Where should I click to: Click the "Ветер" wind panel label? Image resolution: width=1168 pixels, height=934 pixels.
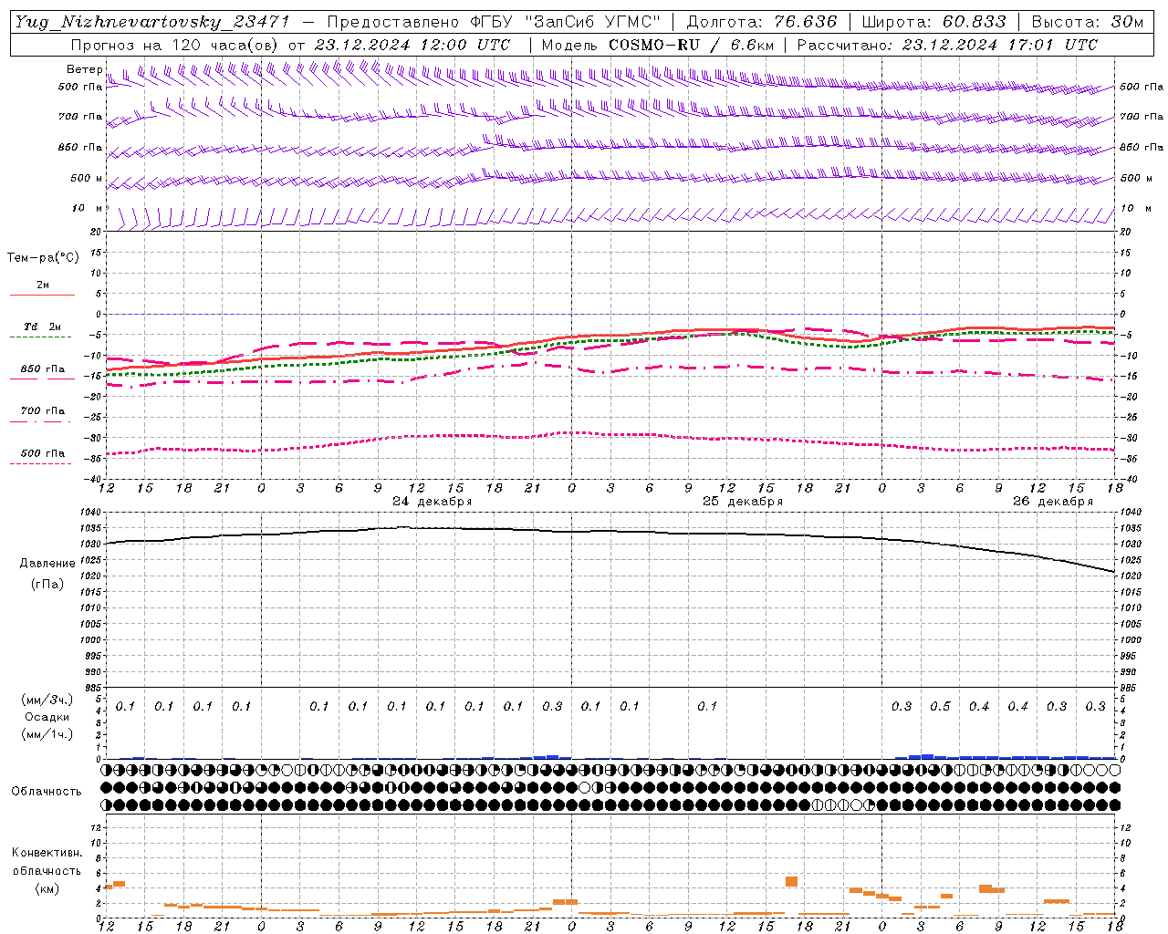85,69
